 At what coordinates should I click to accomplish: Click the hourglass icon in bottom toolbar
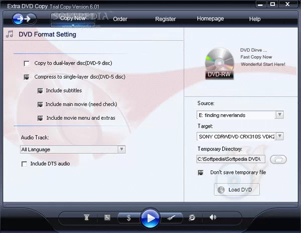pyautogui.click(x=87, y=217)
